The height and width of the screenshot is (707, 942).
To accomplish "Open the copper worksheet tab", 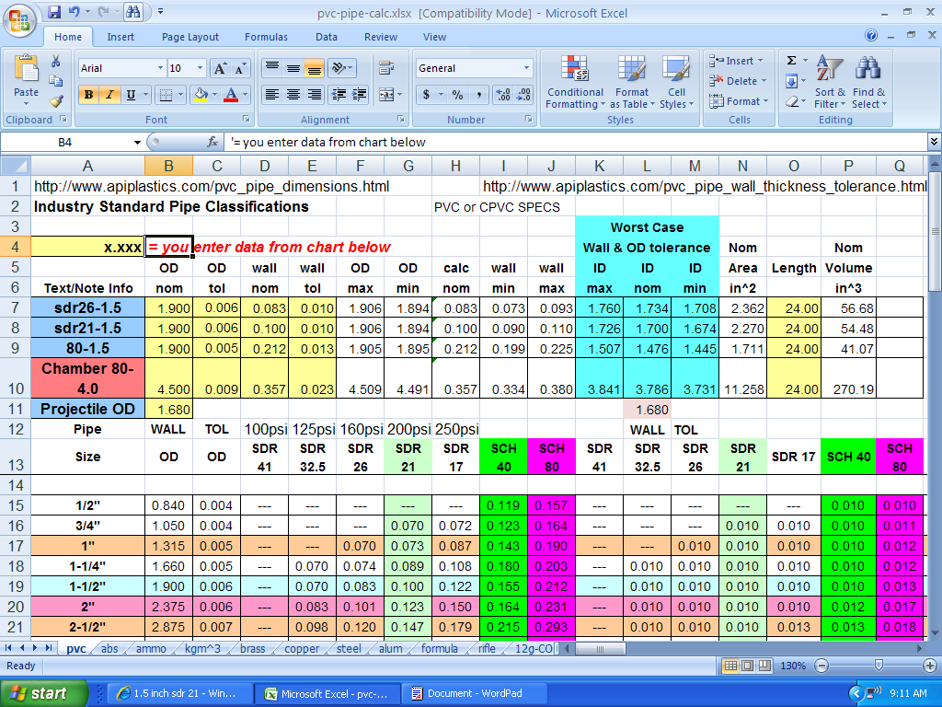I will click(302, 649).
